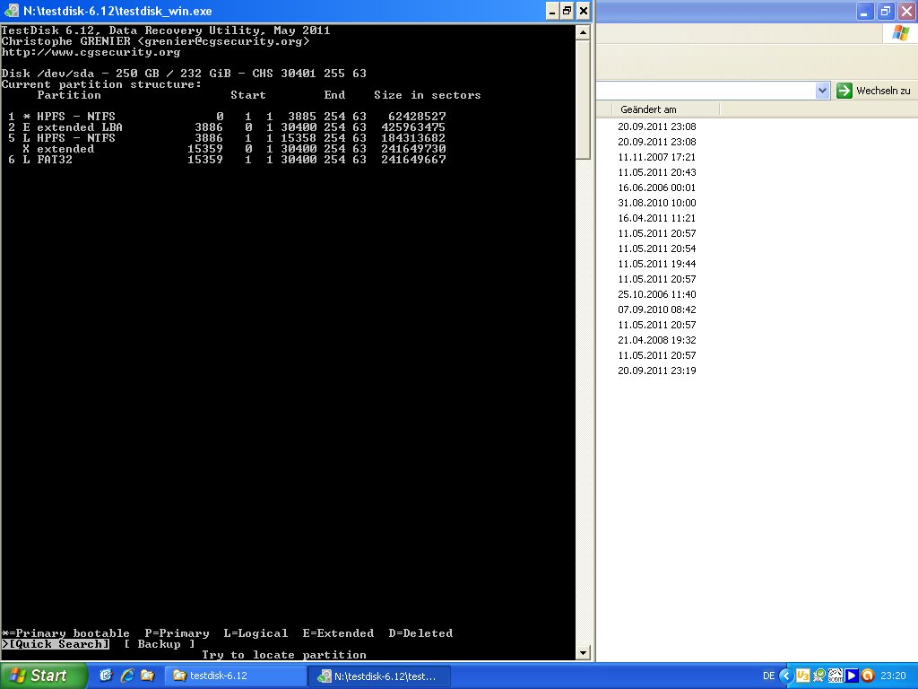The image size is (918, 689).
Task: Click the TestDisk console window icon
Action: click(x=11, y=11)
